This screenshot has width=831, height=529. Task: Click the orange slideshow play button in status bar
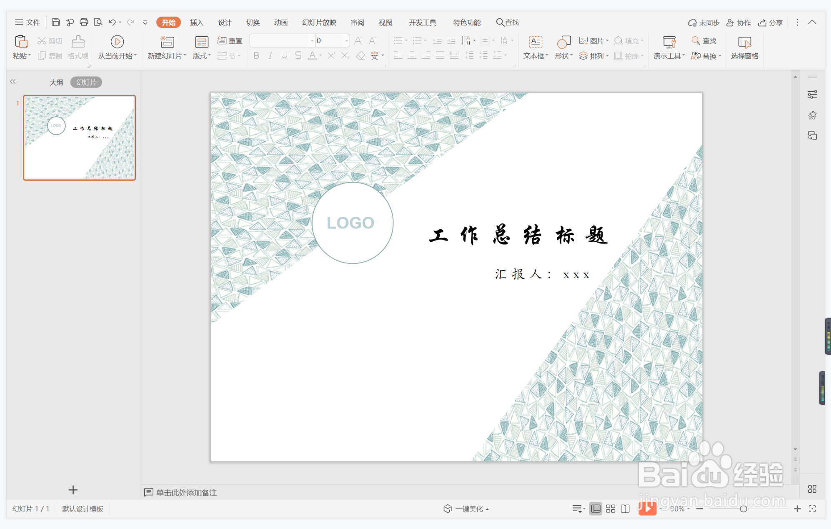pos(647,509)
